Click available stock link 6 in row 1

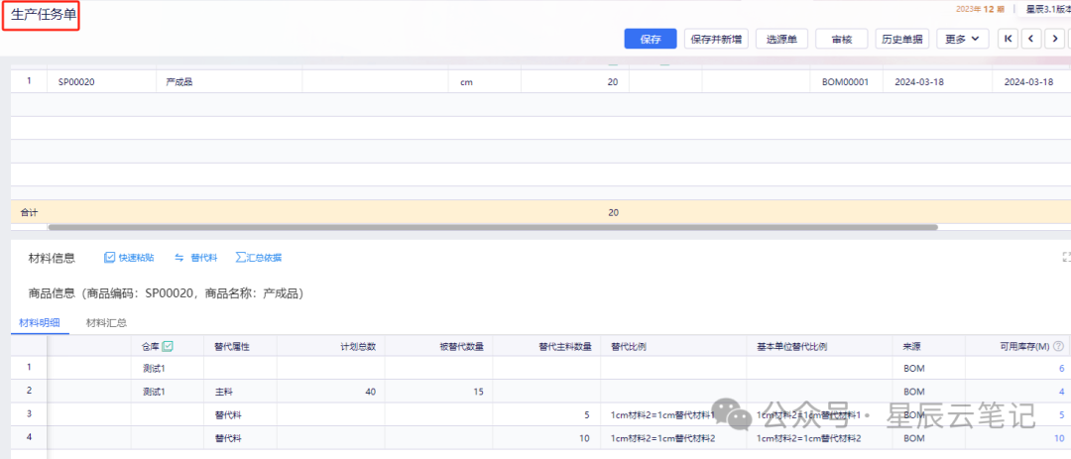[1061, 369]
